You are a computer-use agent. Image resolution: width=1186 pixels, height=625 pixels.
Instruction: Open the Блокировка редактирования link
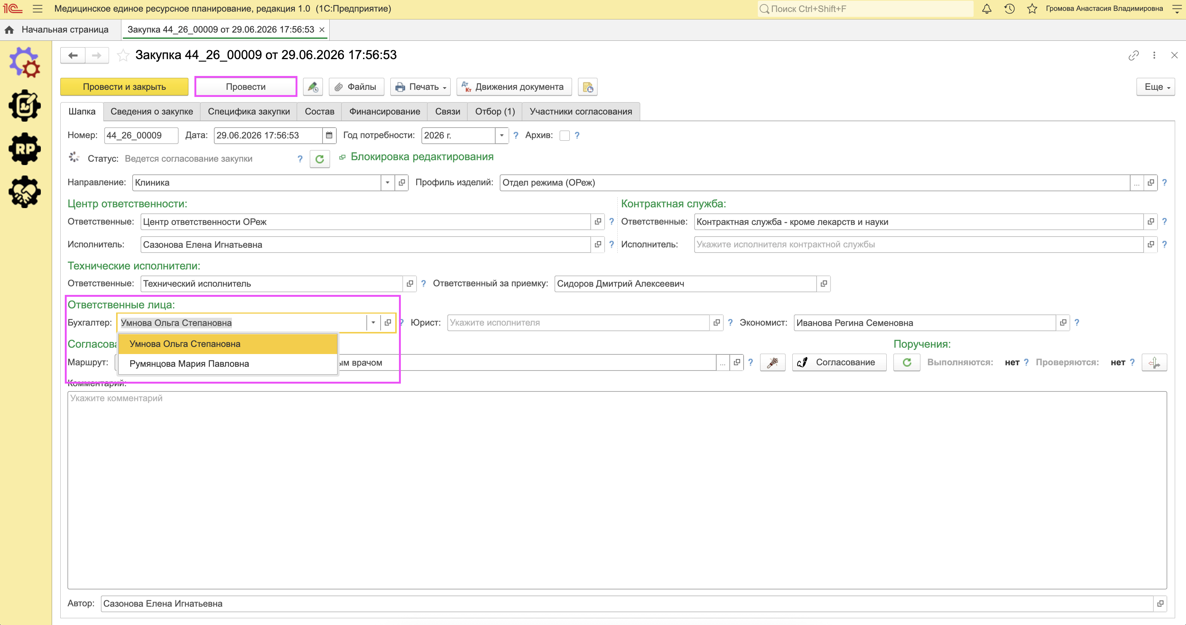click(422, 157)
